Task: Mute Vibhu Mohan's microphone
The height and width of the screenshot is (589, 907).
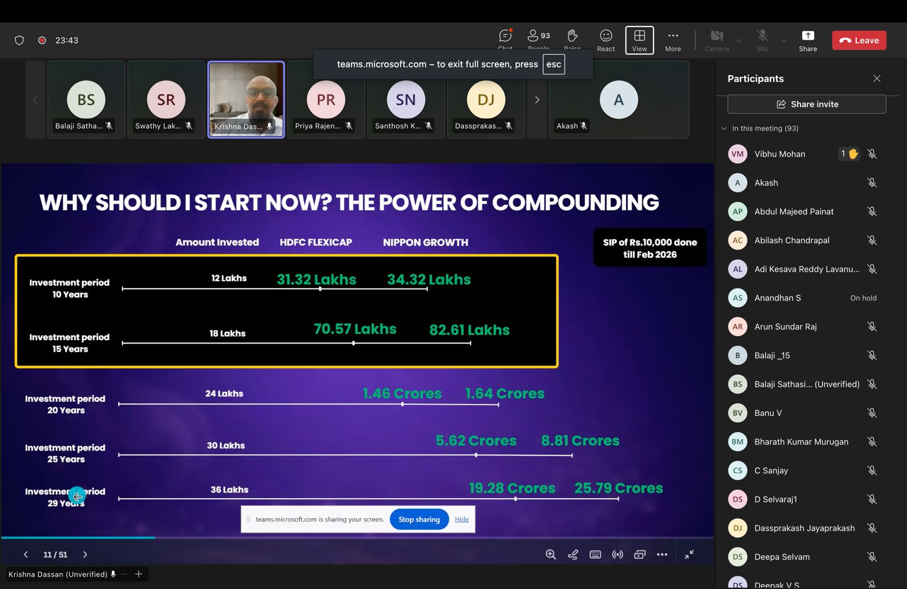Action: pyautogui.click(x=872, y=154)
